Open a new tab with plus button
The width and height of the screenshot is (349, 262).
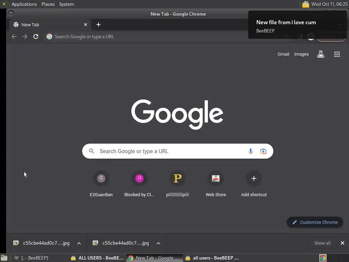(x=98, y=25)
